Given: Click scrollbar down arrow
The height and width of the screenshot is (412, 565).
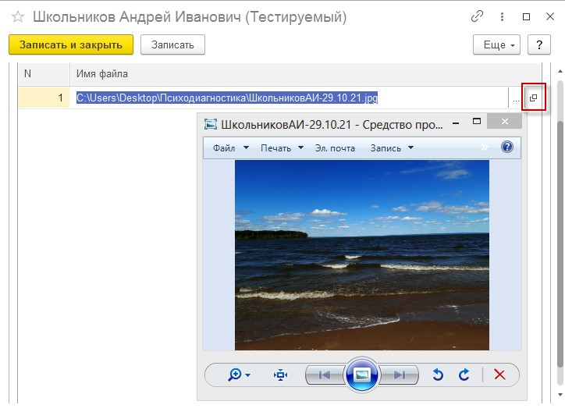Looking at the screenshot, I should 560,394.
